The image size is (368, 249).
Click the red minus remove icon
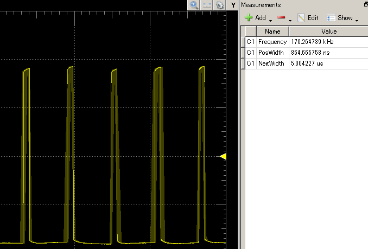281,17
